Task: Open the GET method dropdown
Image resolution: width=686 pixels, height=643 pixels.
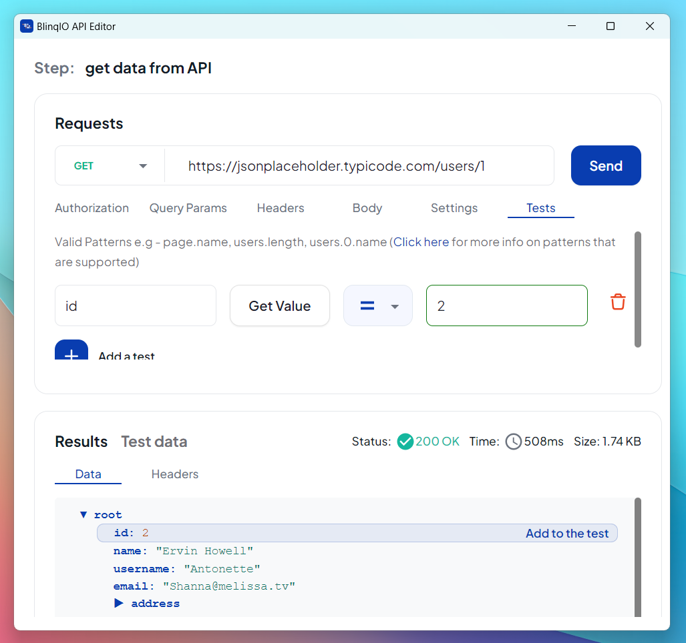Action: click(110, 166)
